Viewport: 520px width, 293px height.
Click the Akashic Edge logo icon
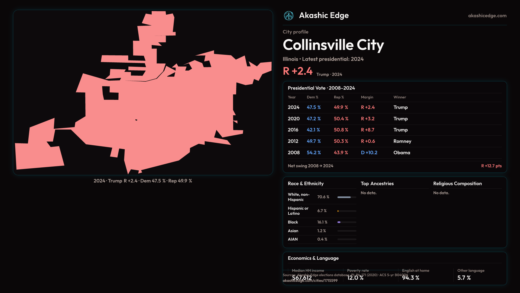coord(288,16)
